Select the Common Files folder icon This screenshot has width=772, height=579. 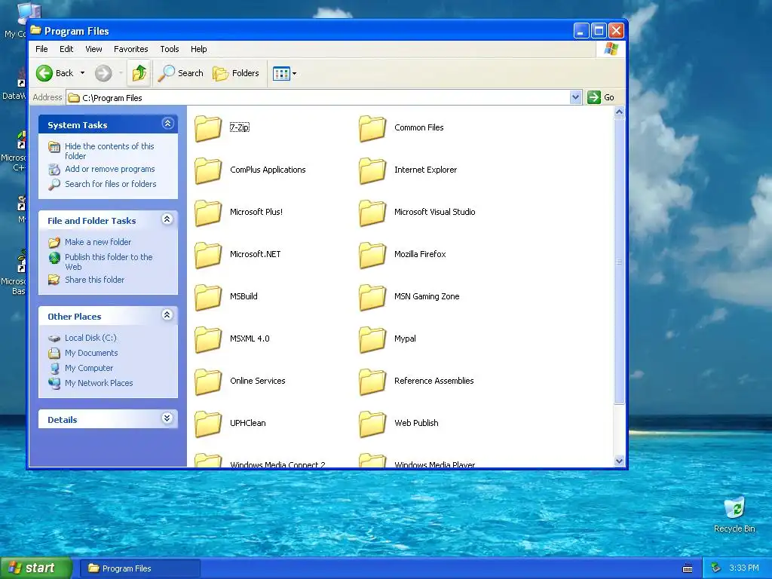click(372, 128)
